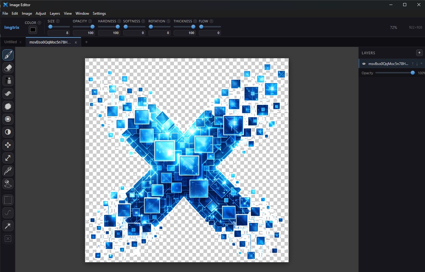Viewport: 425px width, 272px height.
Task: Click the ROTATION value input field
Action: coord(159,33)
